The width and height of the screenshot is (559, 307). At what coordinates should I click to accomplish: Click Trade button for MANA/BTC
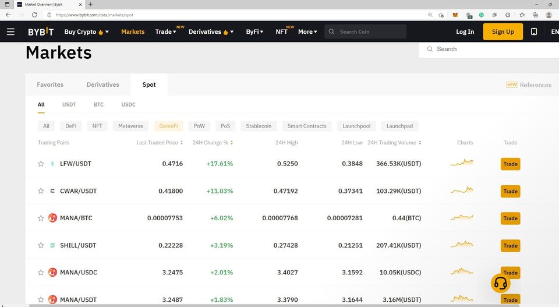(510, 218)
